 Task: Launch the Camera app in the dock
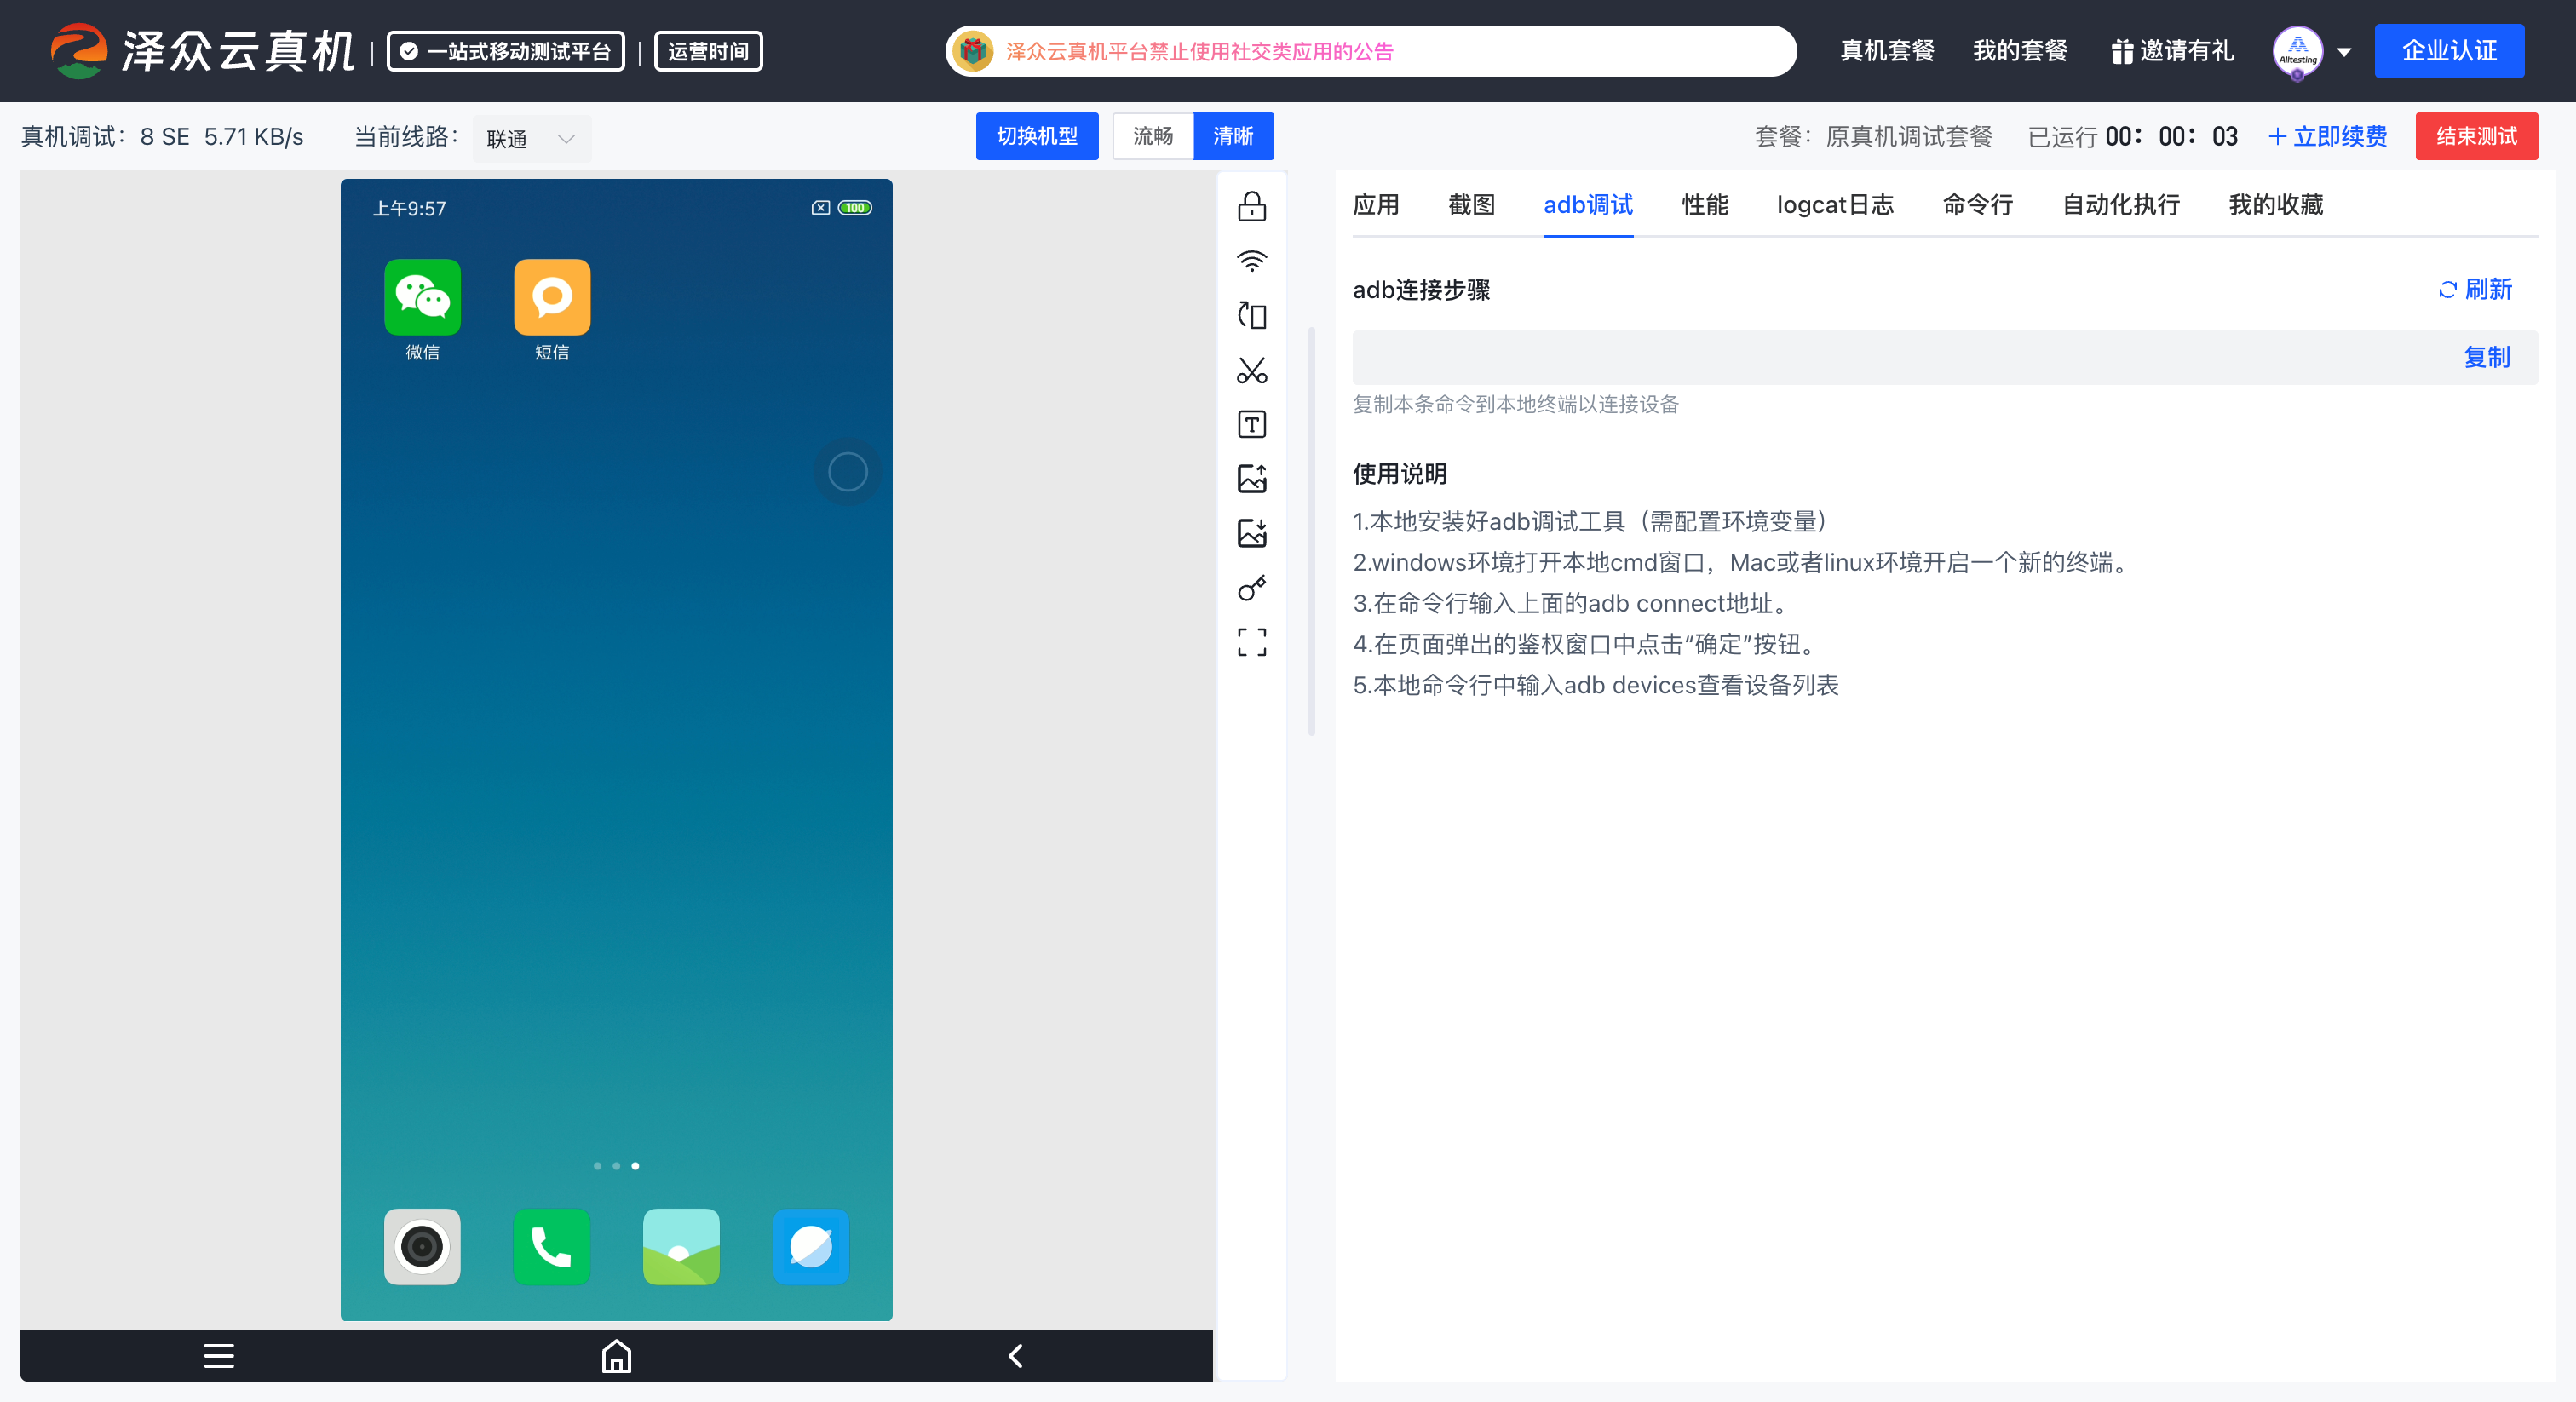click(422, 1246)
